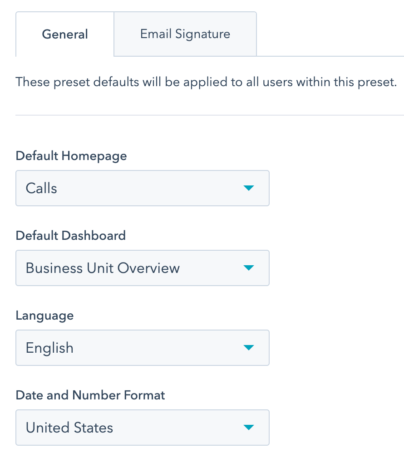Click the Business Unit Overview selected value
Screen dimensions: 404x457
tap(102, 268)
